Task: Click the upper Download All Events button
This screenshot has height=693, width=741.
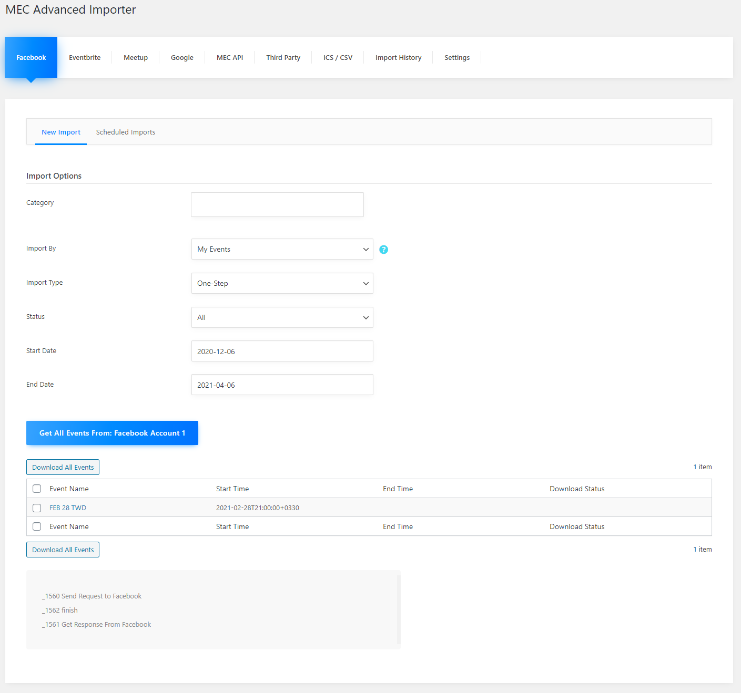Action: point(63,467)
